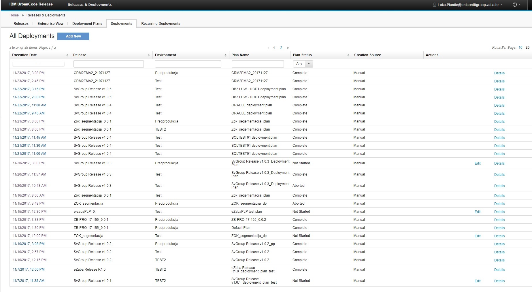This screenshot has height=292, width=532.
Task: Click the previous page arrow
Action: (268, 48)
